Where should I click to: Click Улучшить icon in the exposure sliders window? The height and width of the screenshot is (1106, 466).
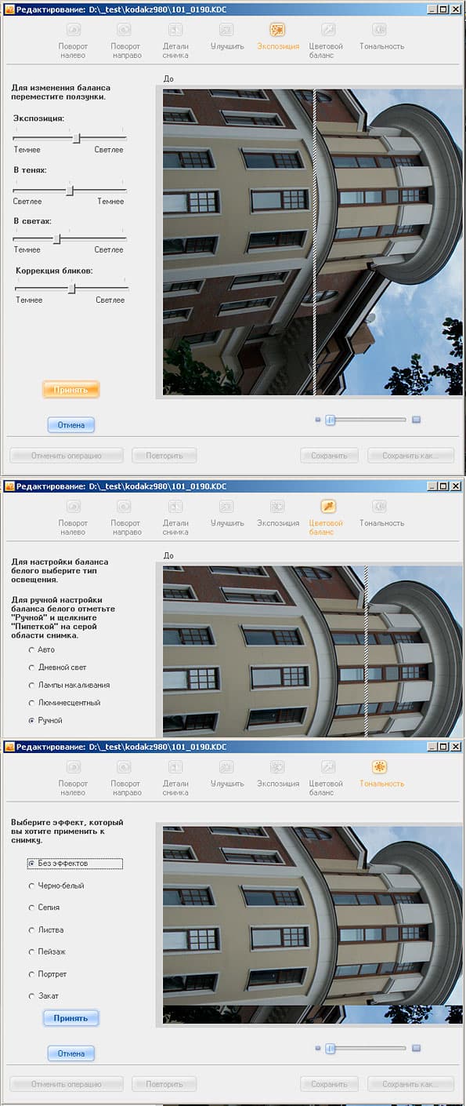[x=226, y=30]
